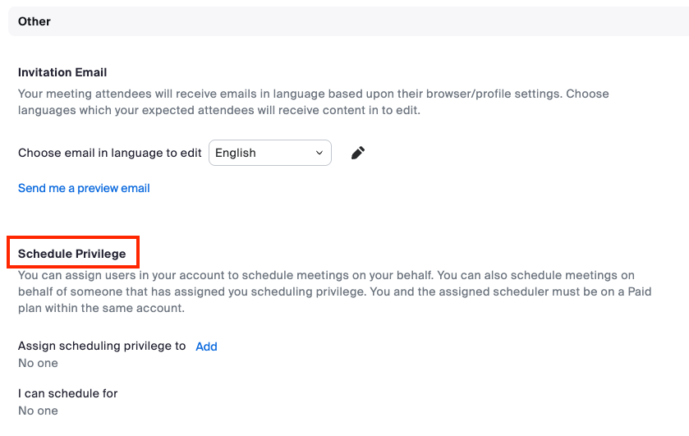Viewport: 689px width, 436px height.
Task: Click the line starting behalf of someone
Action: point(334,291)
